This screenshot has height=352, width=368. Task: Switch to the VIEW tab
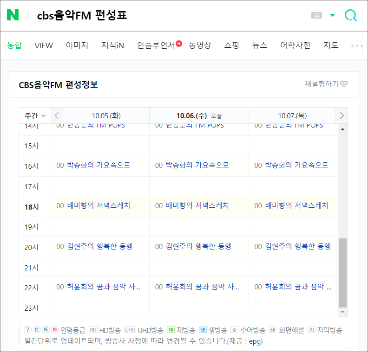click(44, 45)
